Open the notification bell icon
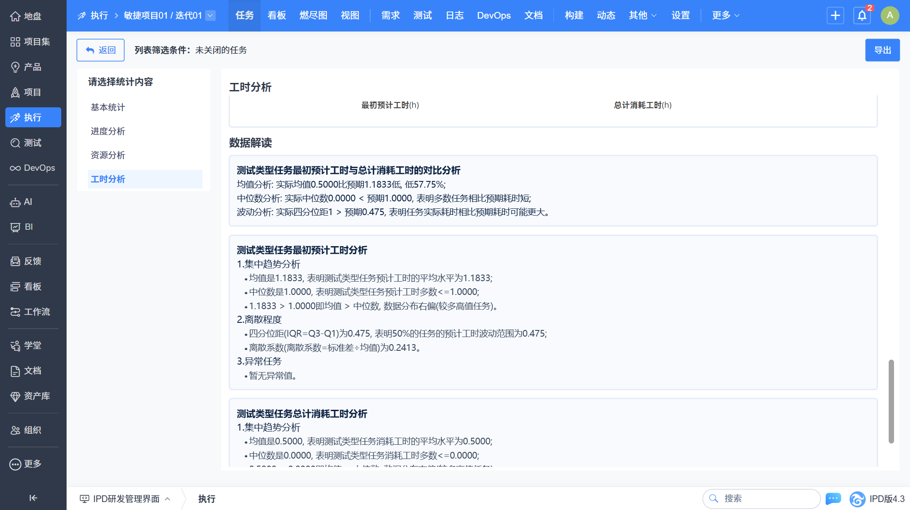The image size is (910, 510). click(x=862, y=16)
